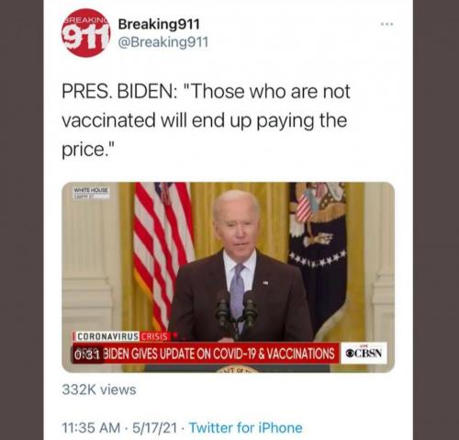Screen dimensions: 459x440
Task: Click the red "COVID-19 & VACCINATIONS" chyron
Action: tap(206, 354)
